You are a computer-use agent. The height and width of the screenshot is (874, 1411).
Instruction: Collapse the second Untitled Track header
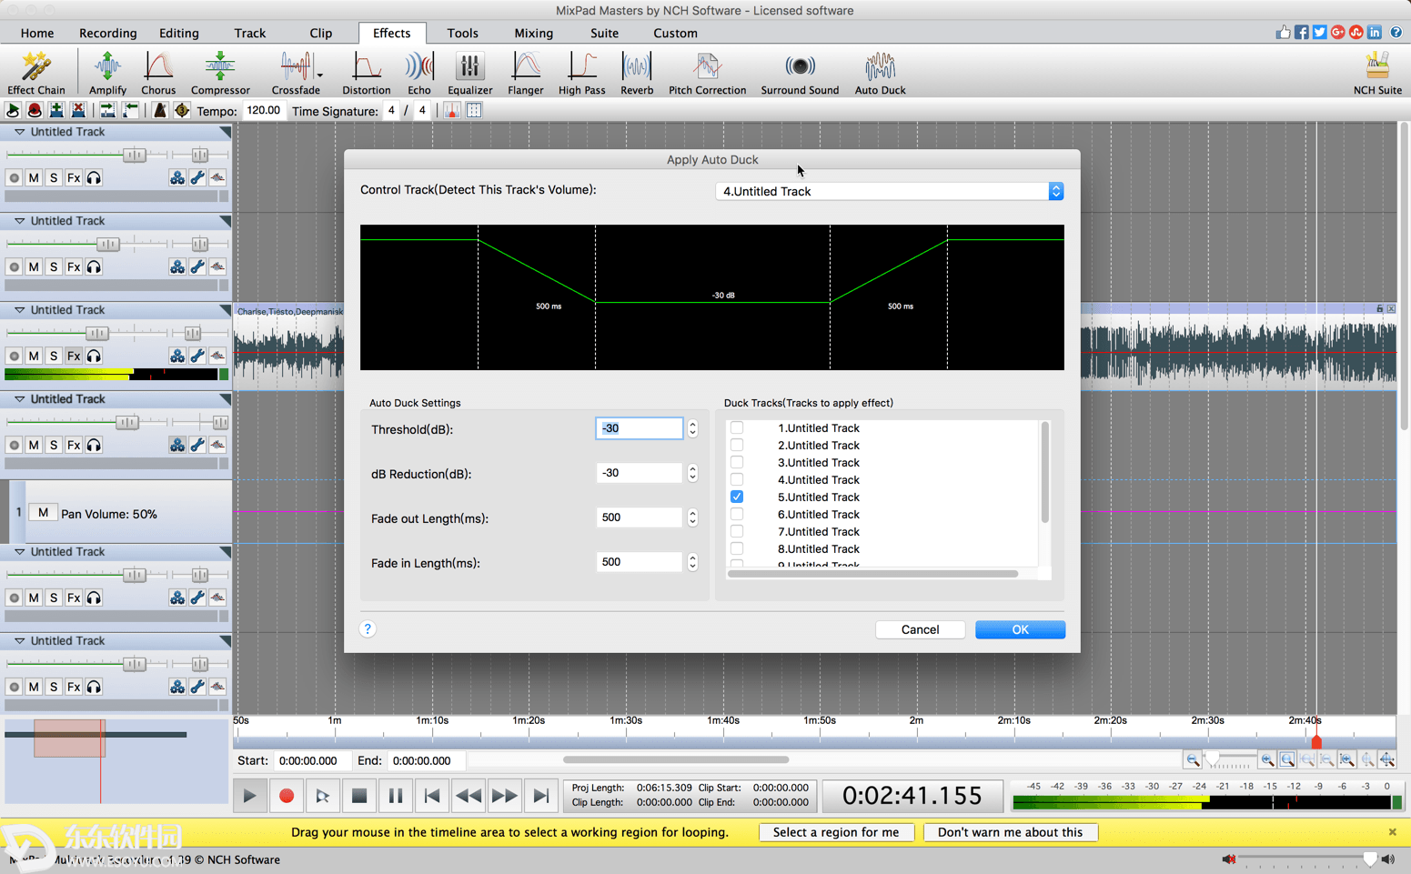(x=19, y=221)
